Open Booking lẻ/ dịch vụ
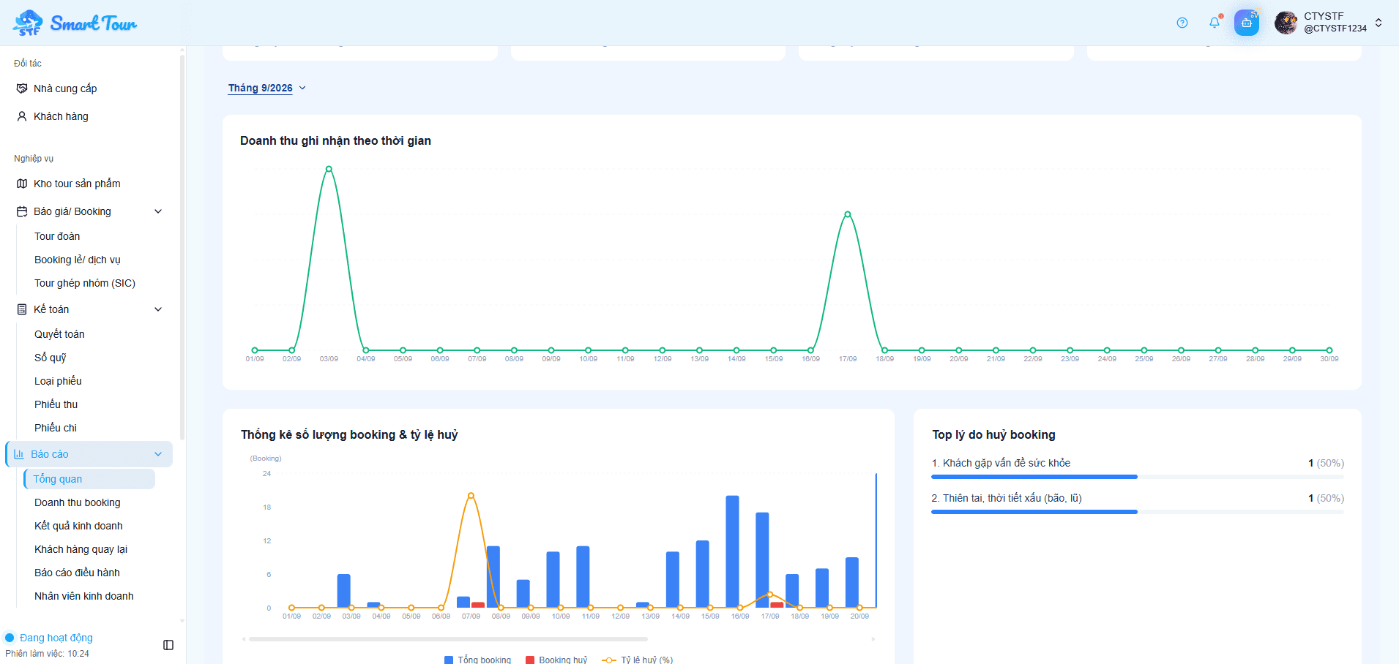Screen dimensions: 1399x664 coord(78,260)
